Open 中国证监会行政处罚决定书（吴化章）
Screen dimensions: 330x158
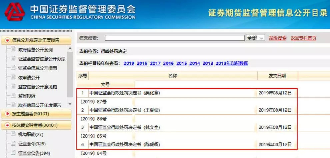pos(125,93)
